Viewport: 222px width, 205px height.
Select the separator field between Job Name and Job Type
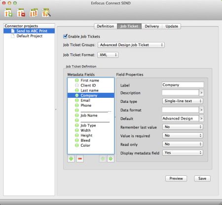[91, 121]
